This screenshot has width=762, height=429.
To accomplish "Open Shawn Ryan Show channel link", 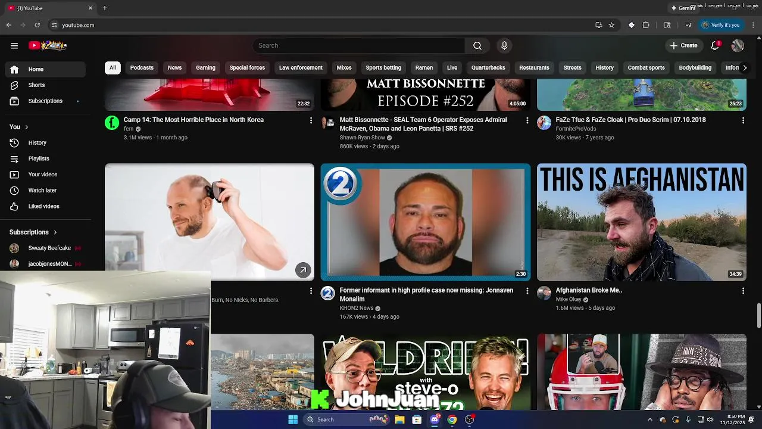I will coord(362,138).
